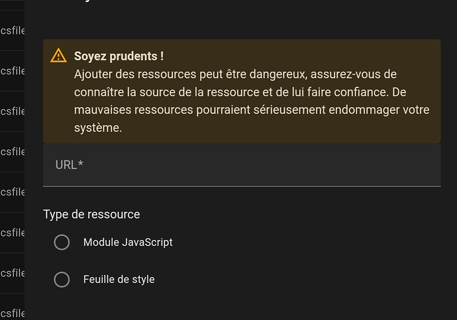Select csfile row above the warning banner
The width and height of the screenshot is (457, 320).
[x=12, y=30]
